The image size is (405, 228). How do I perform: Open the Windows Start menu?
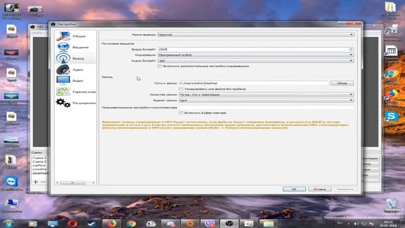click(8, 224)
